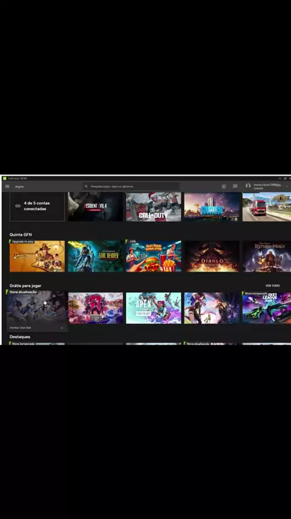Click the link chain icon on the contas card

(18, 206)
